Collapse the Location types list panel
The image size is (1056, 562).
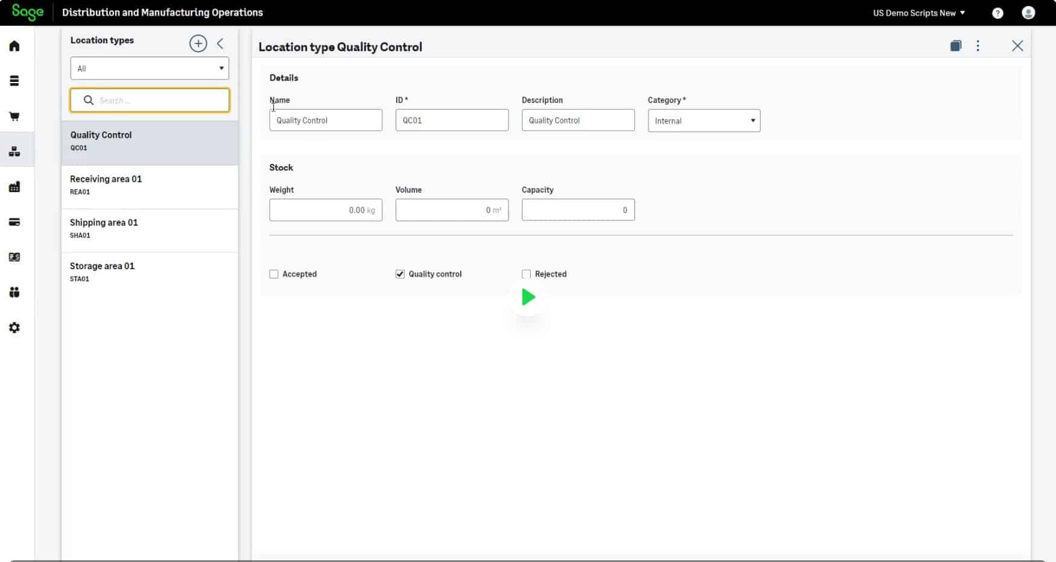coord(220,43)
